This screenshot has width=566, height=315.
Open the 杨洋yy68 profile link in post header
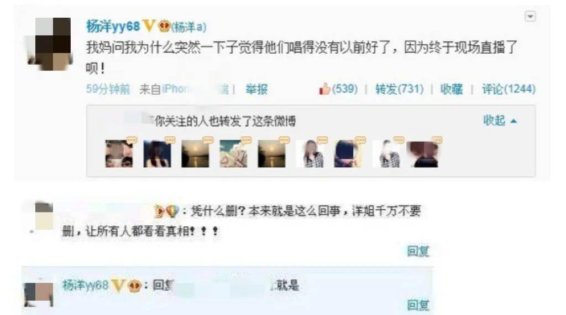coord(113,26)
